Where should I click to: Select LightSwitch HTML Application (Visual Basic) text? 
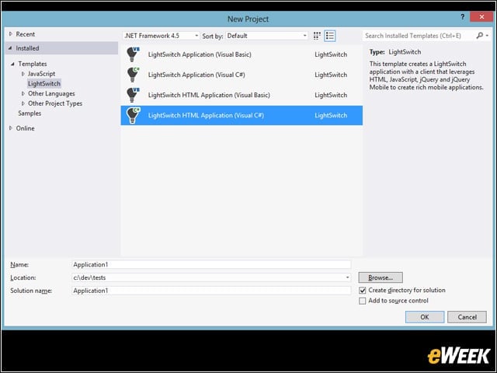[209, 95]
